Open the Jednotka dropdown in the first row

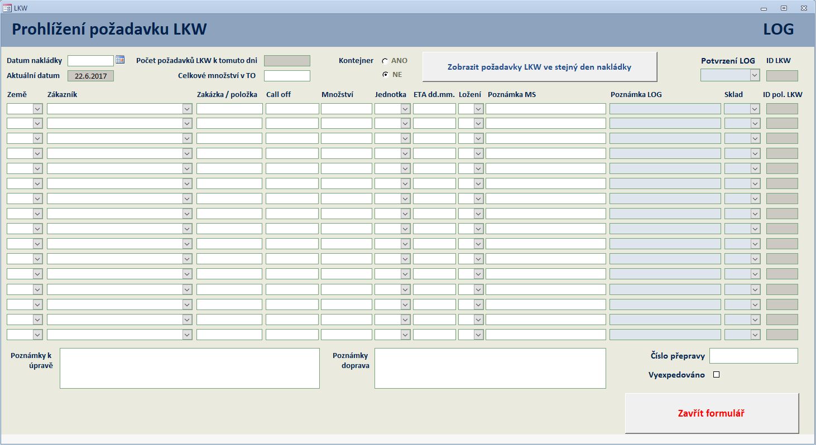tap(405, 109)
